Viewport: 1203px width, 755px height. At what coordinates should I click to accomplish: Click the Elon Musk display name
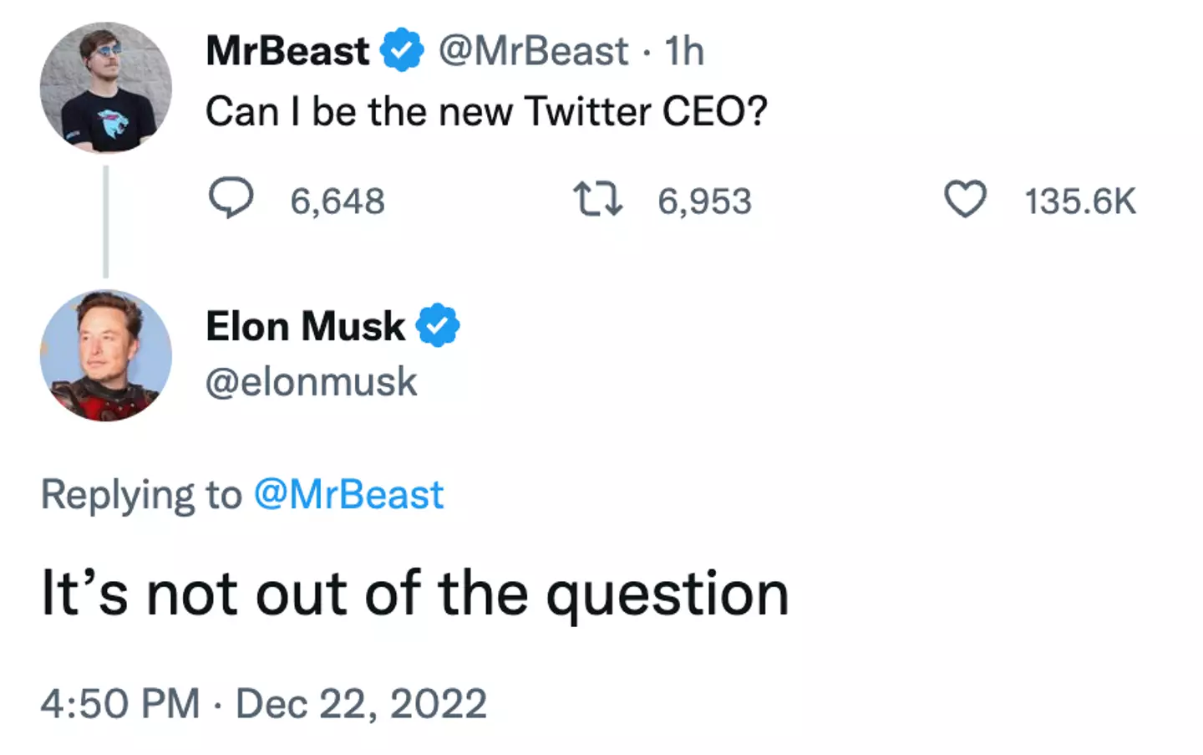[x=305, y=326]
